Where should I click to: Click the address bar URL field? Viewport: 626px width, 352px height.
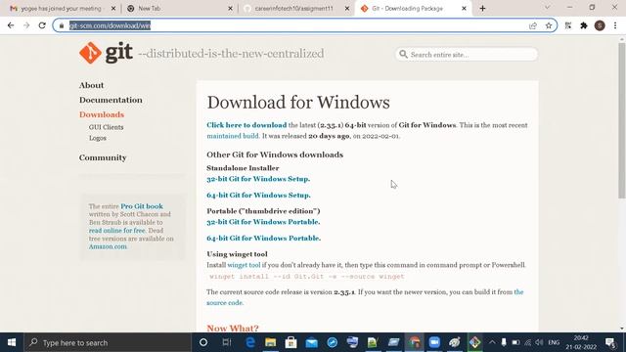point(305,25)
